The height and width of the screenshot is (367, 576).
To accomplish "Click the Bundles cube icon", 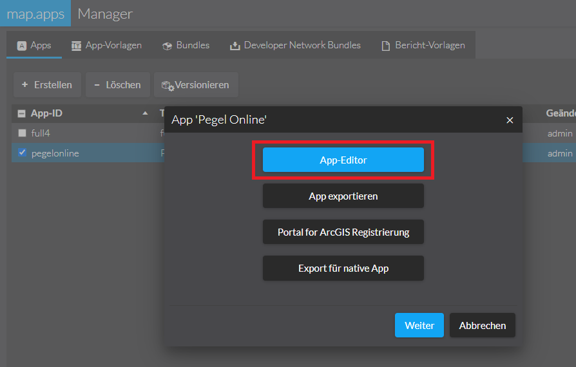I will [x=167, y=46].
